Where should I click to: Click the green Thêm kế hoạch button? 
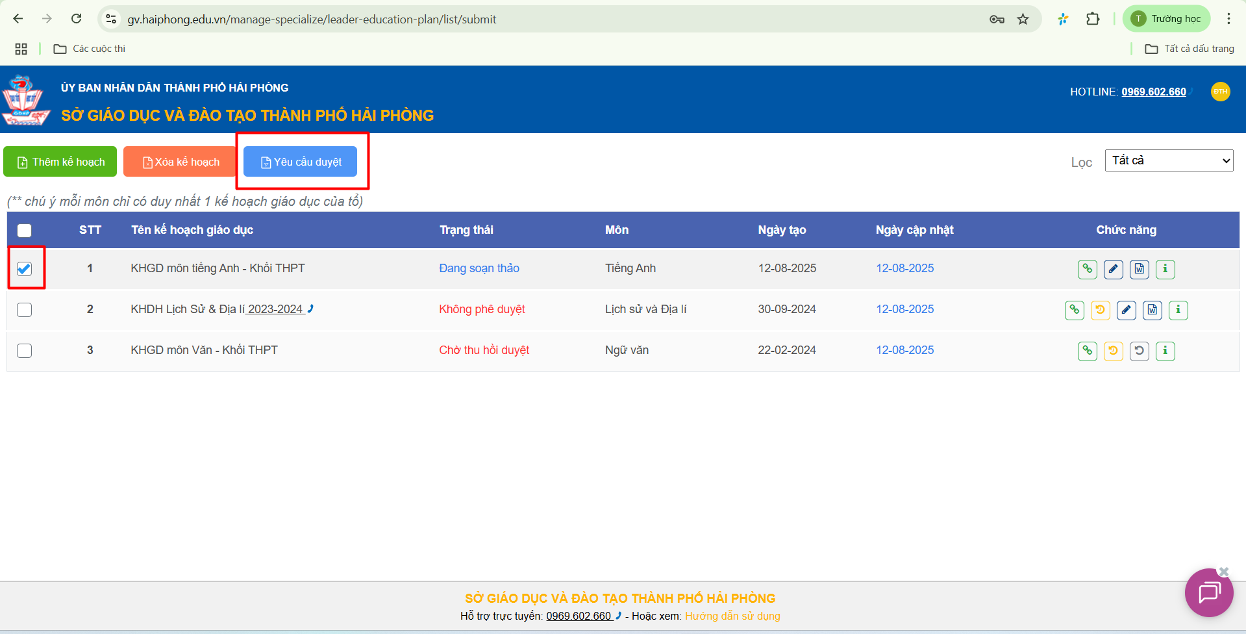(x=60, y=162)
